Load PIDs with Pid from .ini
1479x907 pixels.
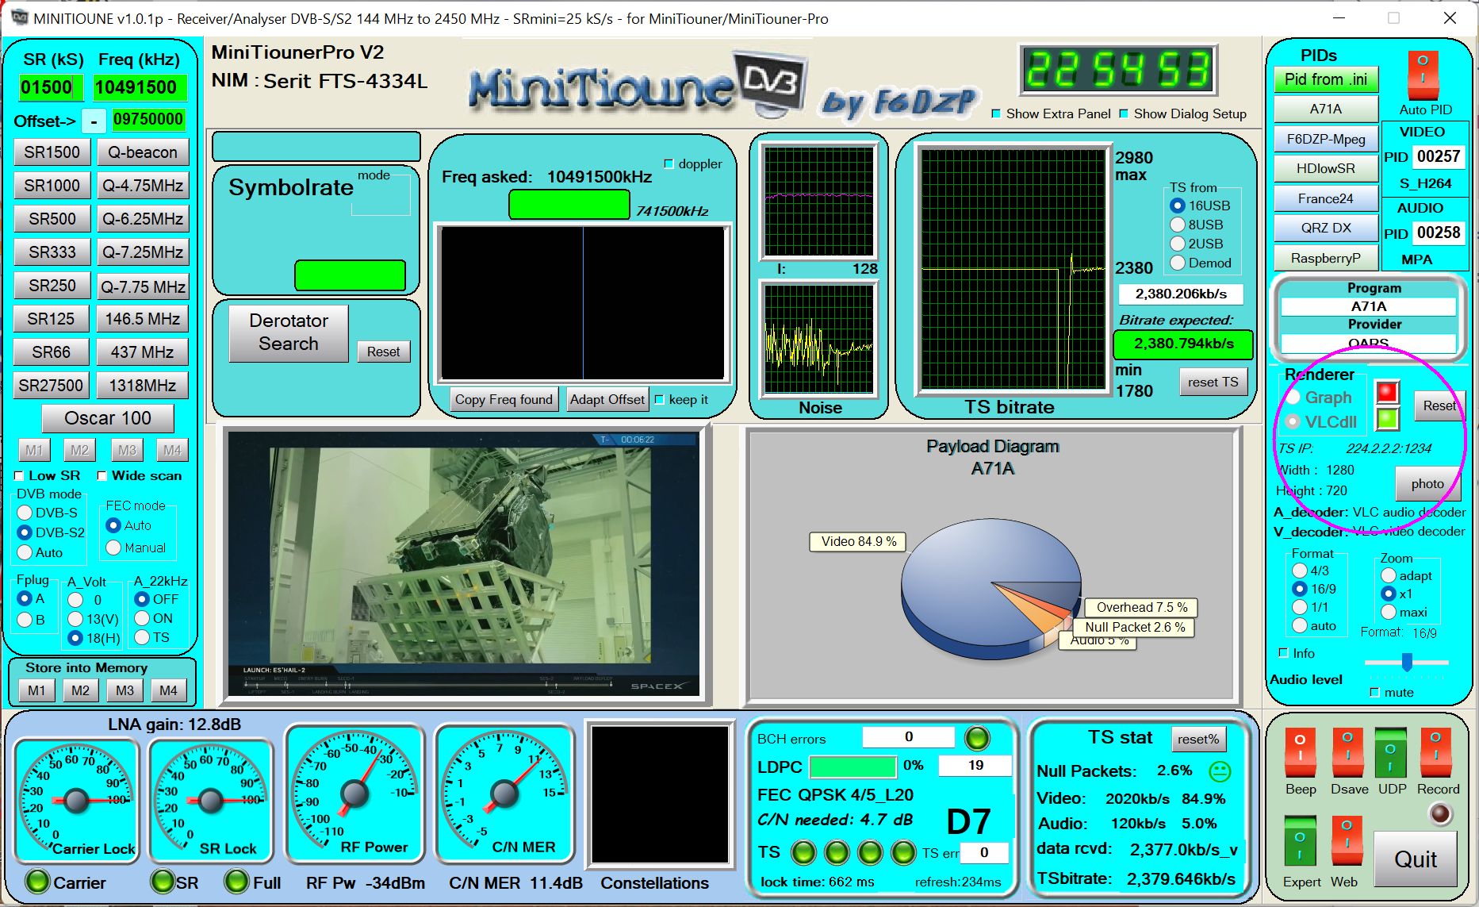tap(1326, 79)
